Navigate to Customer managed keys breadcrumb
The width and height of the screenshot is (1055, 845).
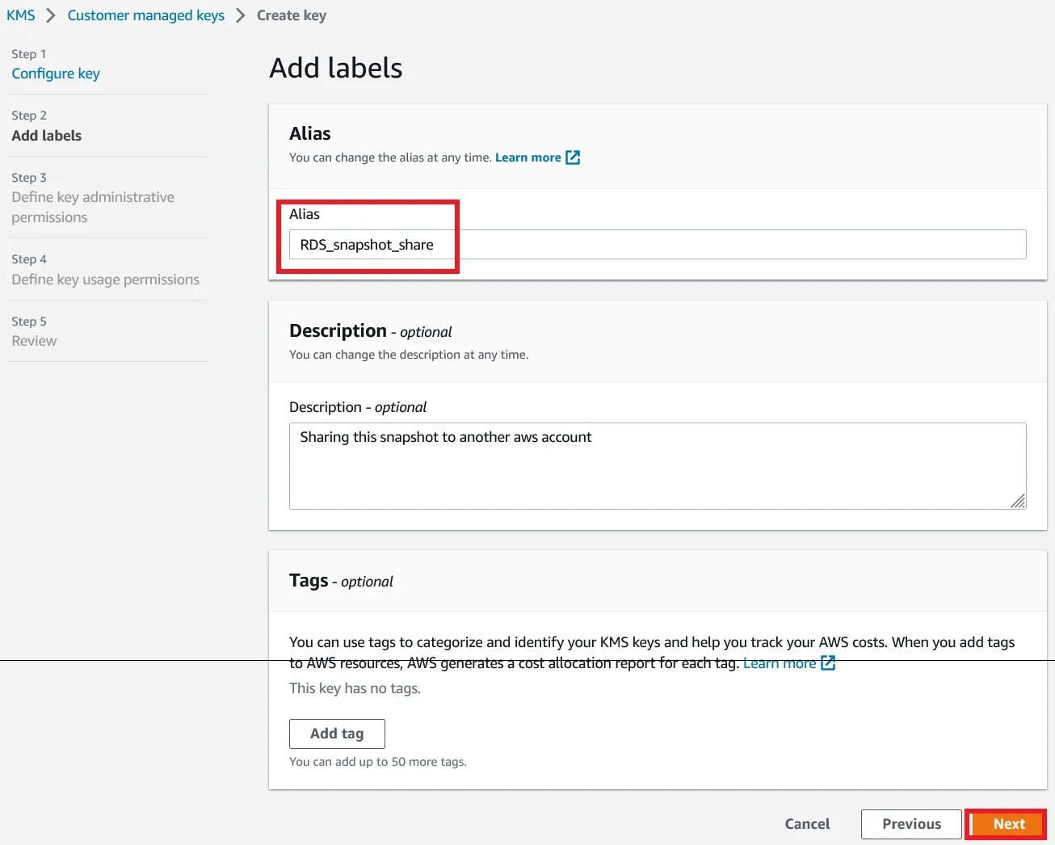pos(145,15)
